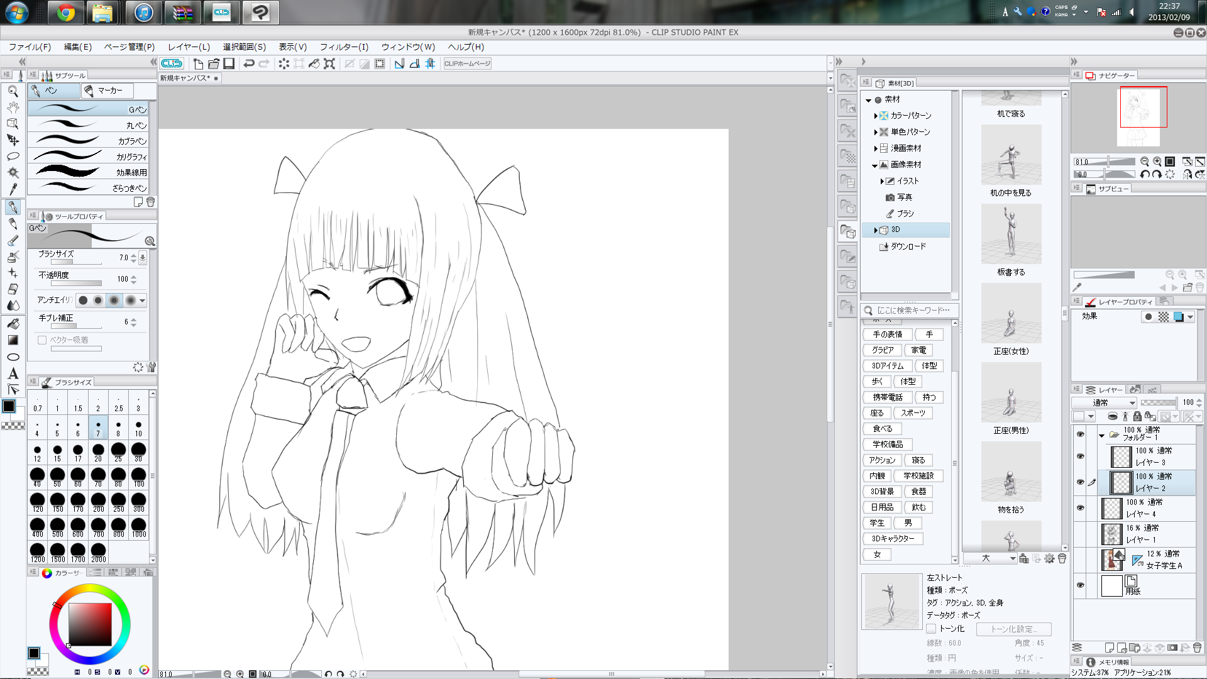The height and width of the screenshot is (679, 1207).
Task: Select the Lasso selection tool
Action: tap(13, 157)
